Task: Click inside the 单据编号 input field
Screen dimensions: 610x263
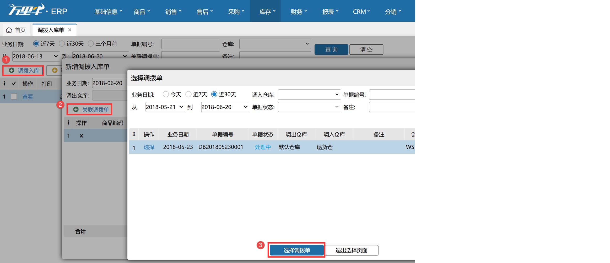Action: (190, 44)
